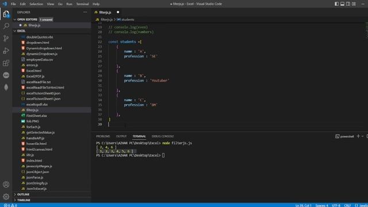Switch to the Debug Console tab
This screenshot has height=207, width=368.
(x=163, y=136)
